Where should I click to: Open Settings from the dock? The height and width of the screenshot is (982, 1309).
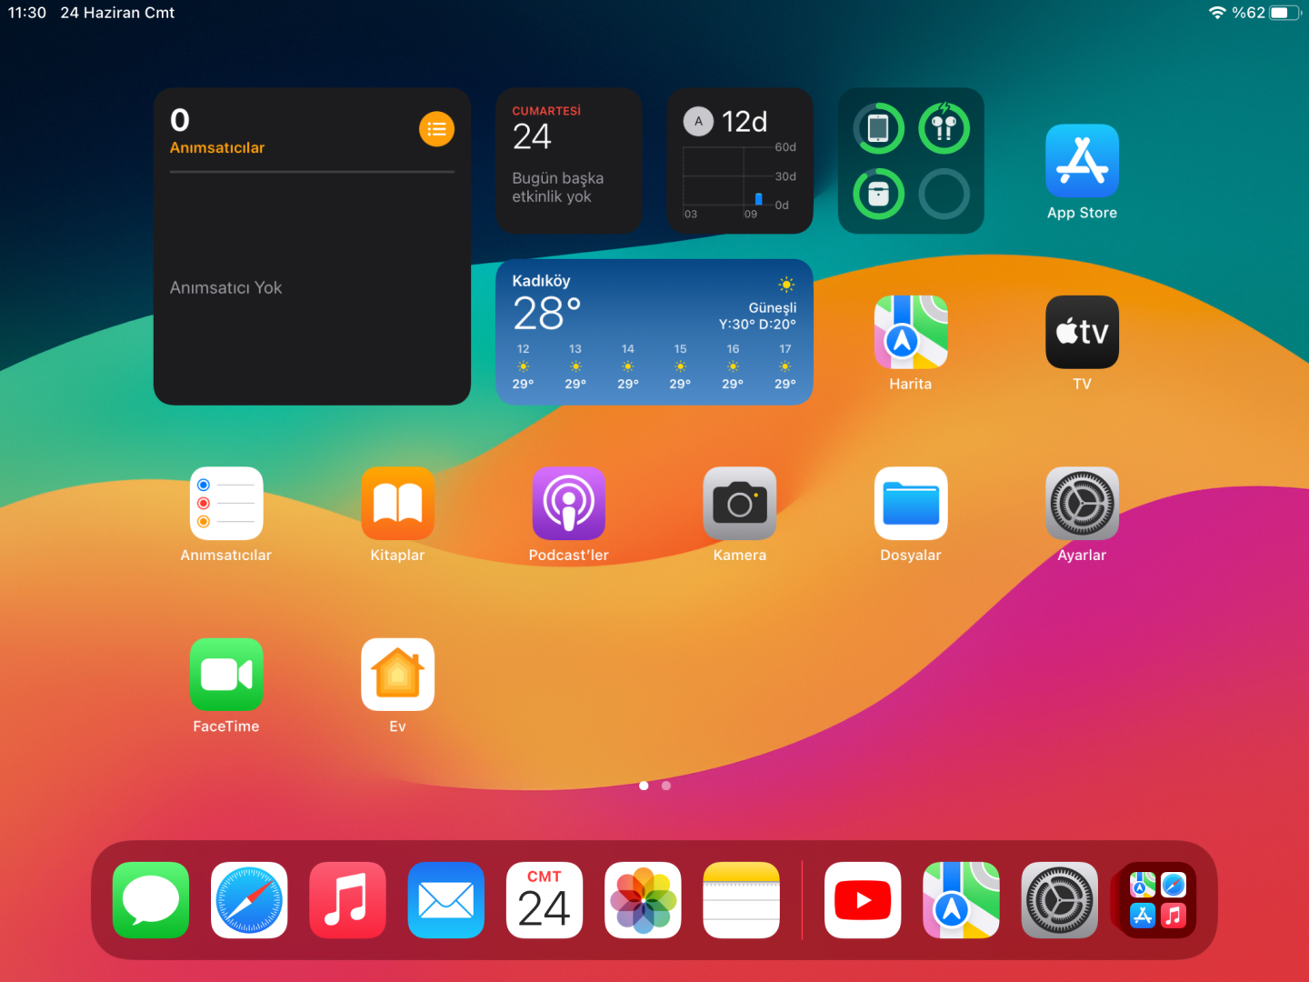(x=1060, y=900)
